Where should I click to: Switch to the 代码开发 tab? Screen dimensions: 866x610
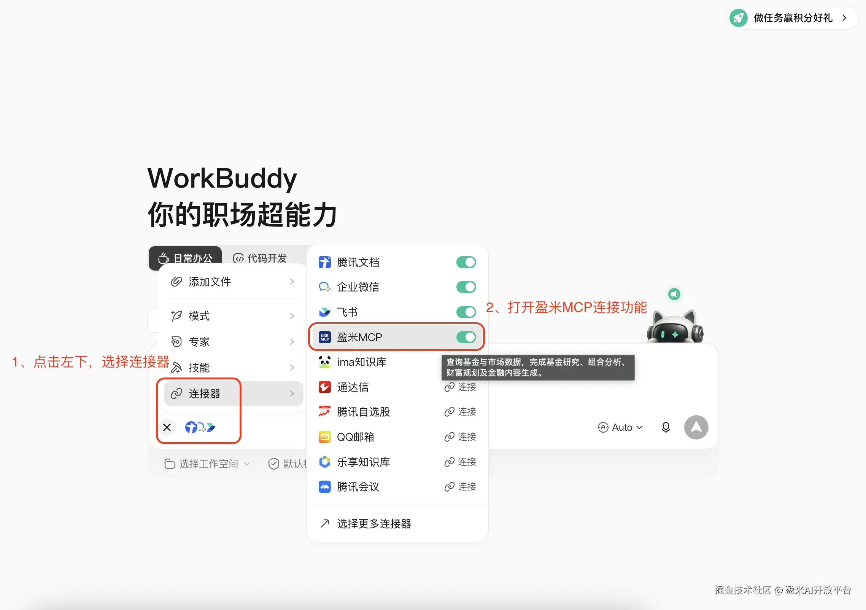tap(260, 258)
